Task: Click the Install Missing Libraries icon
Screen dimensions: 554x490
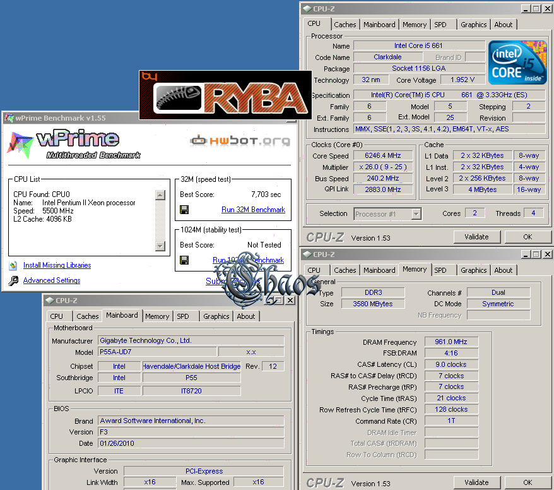Action: (13, 265)
